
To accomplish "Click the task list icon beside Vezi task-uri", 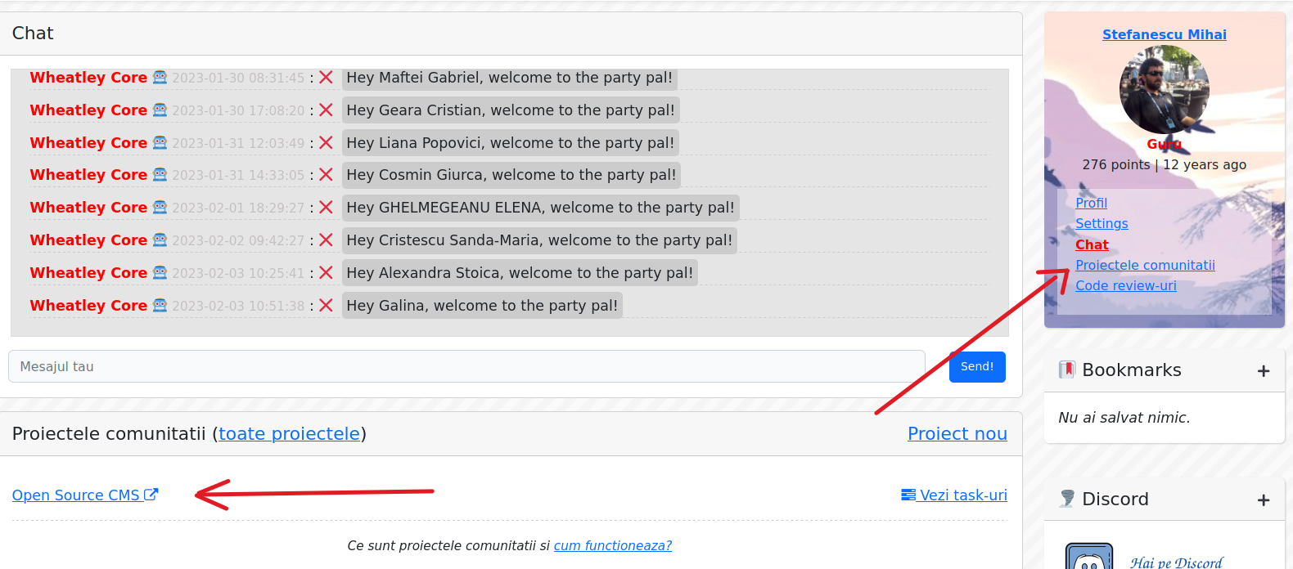I will click(x=908, y=495).
